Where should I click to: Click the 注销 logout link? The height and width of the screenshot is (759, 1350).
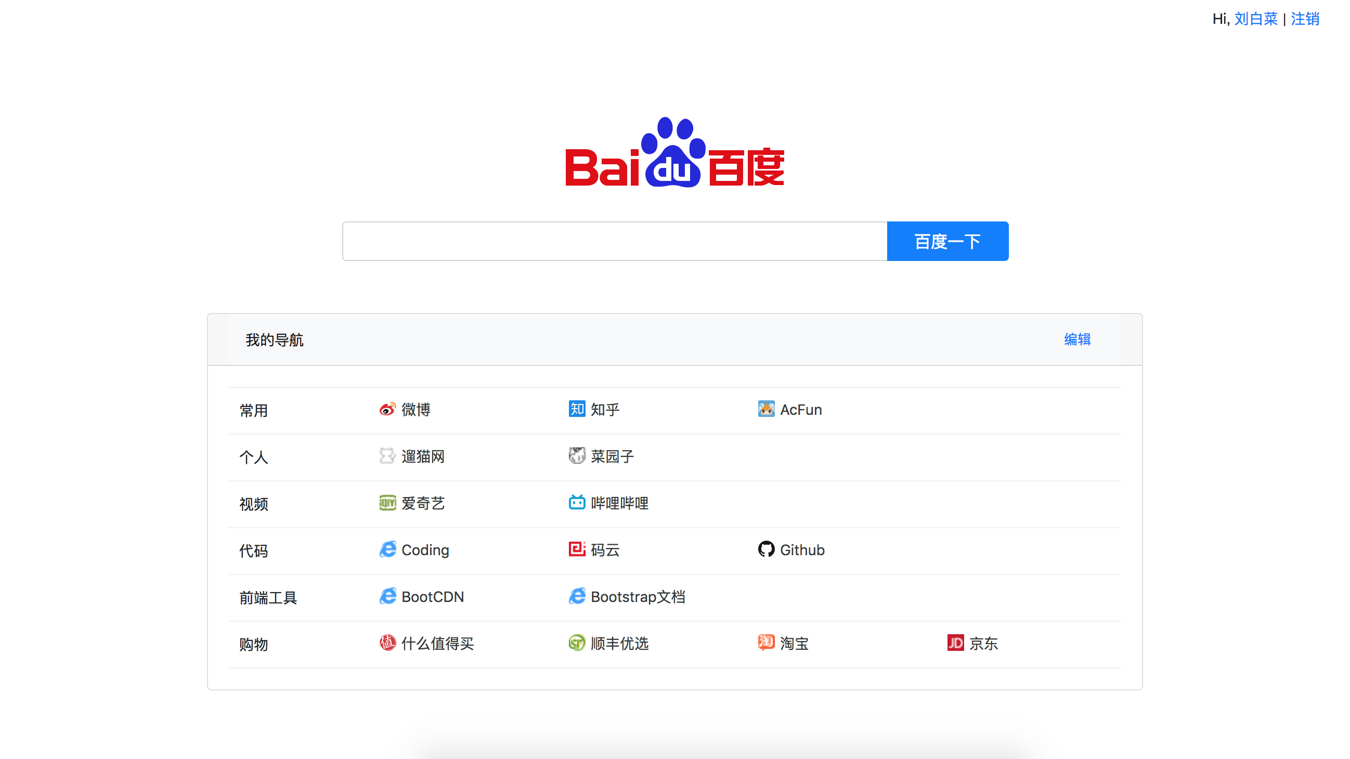(1304, 19)
